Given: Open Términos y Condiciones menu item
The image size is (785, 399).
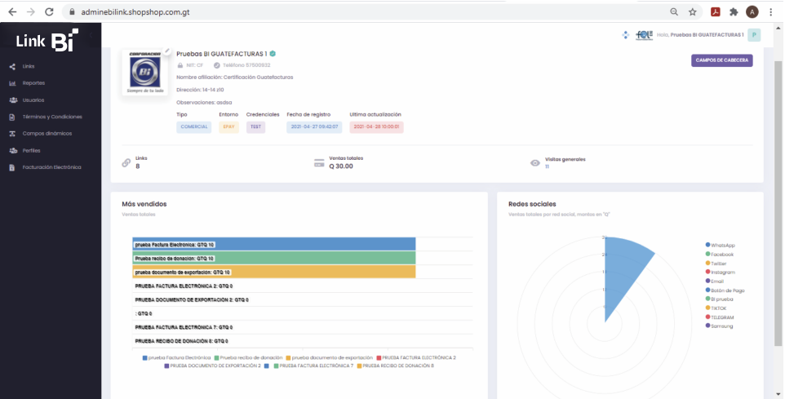Looking at the screenshot, I should click(x=52, y=117).
